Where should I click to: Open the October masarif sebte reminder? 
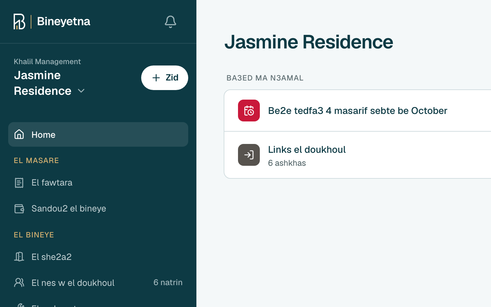357,111
